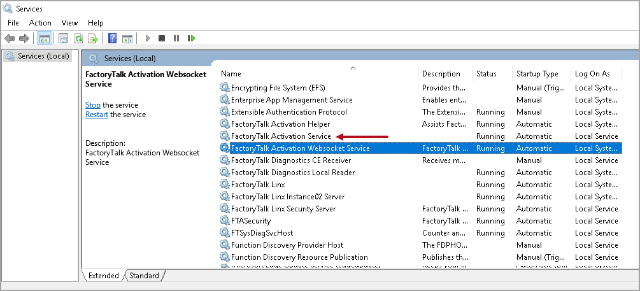Image resolution: width=640 pixels, height=291 pixels.
Task: Click the Restart Service toolbar icon
Action: [191, 38]
